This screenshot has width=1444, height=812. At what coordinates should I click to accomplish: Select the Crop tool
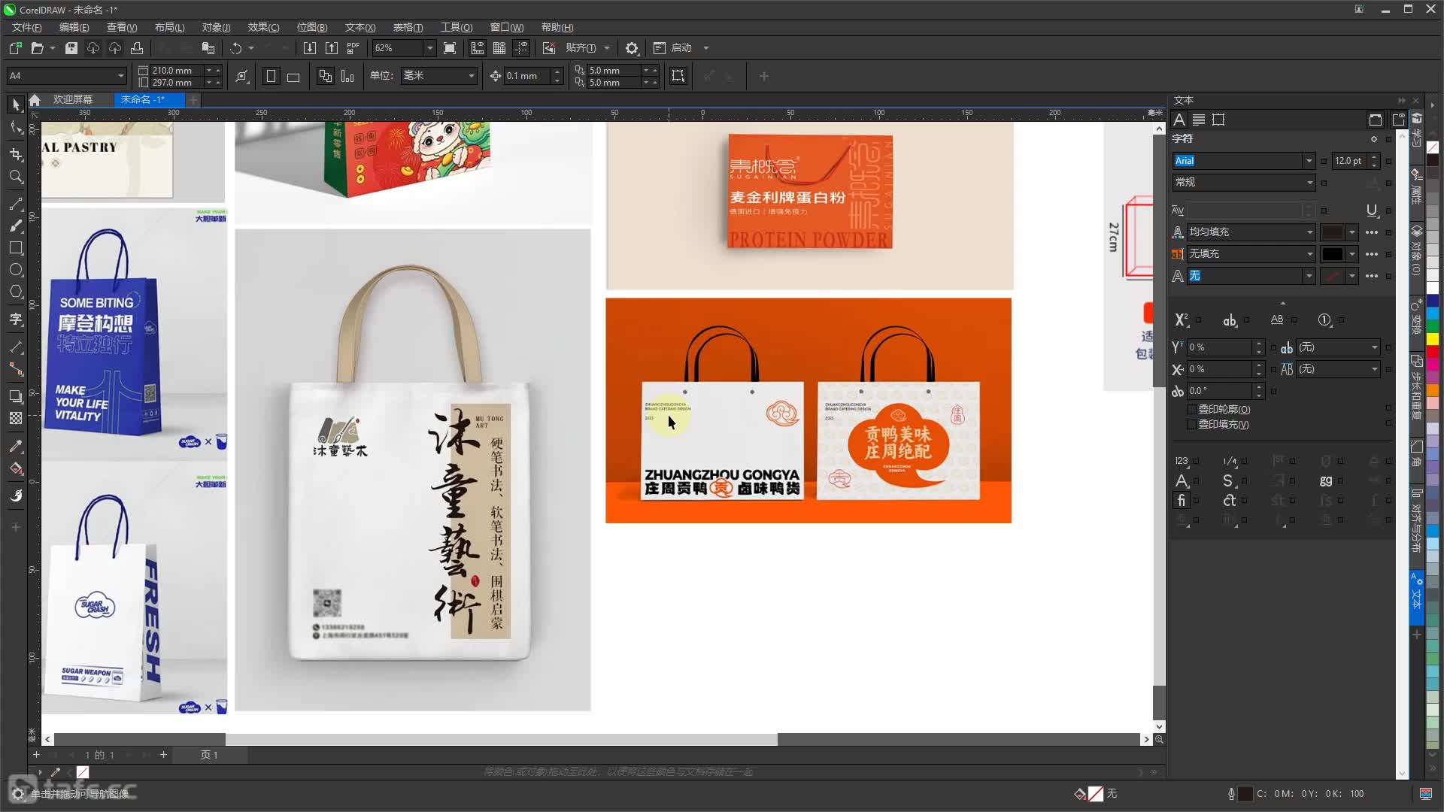(16, 154)
